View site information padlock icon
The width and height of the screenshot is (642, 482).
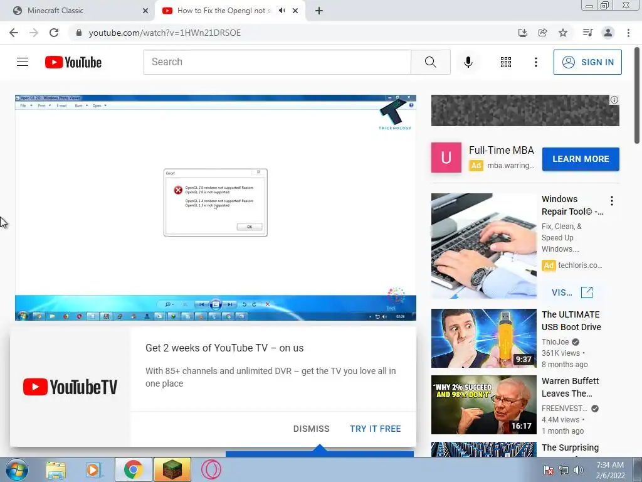[x=79, y=33]
